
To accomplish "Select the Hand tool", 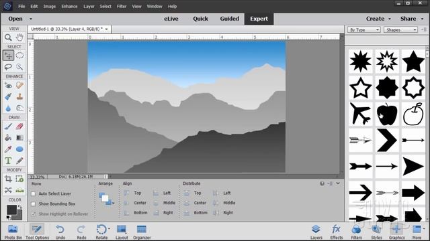I will (x=19, y=37).
